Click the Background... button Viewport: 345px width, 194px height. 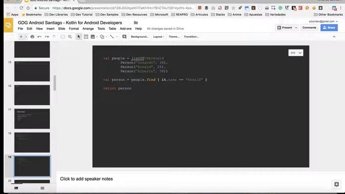[x=140, y=37]
